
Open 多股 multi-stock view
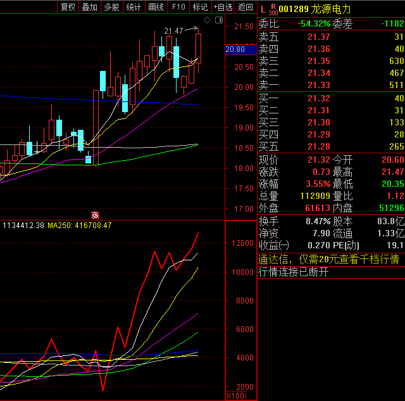111,7
